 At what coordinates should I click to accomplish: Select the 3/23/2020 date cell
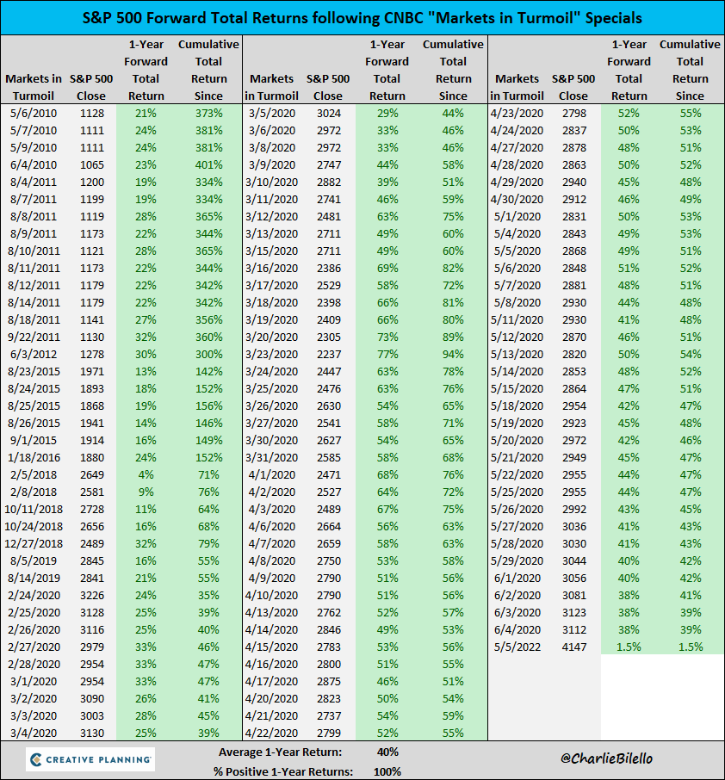272,354
